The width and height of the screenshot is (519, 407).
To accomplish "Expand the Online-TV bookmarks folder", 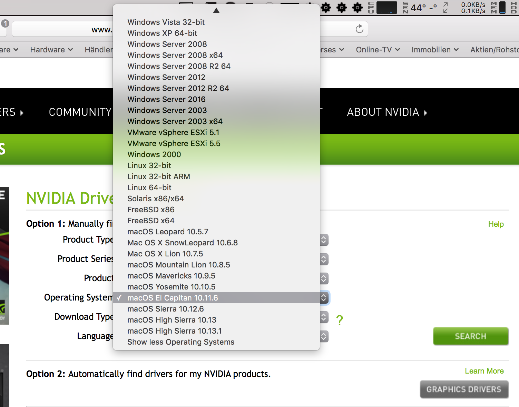I will 378,50.
